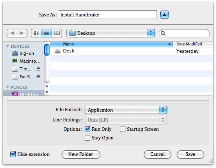Sort files by Name column
The height and width of the screenshot is (168, 216).
pyautogui.click(x=111, y=44)
